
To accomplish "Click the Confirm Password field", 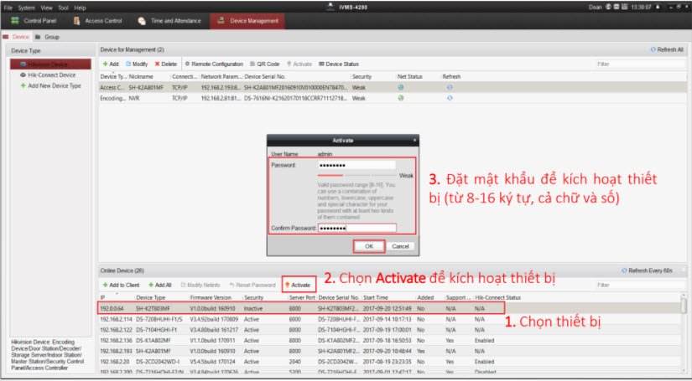I will pos(357,228).
